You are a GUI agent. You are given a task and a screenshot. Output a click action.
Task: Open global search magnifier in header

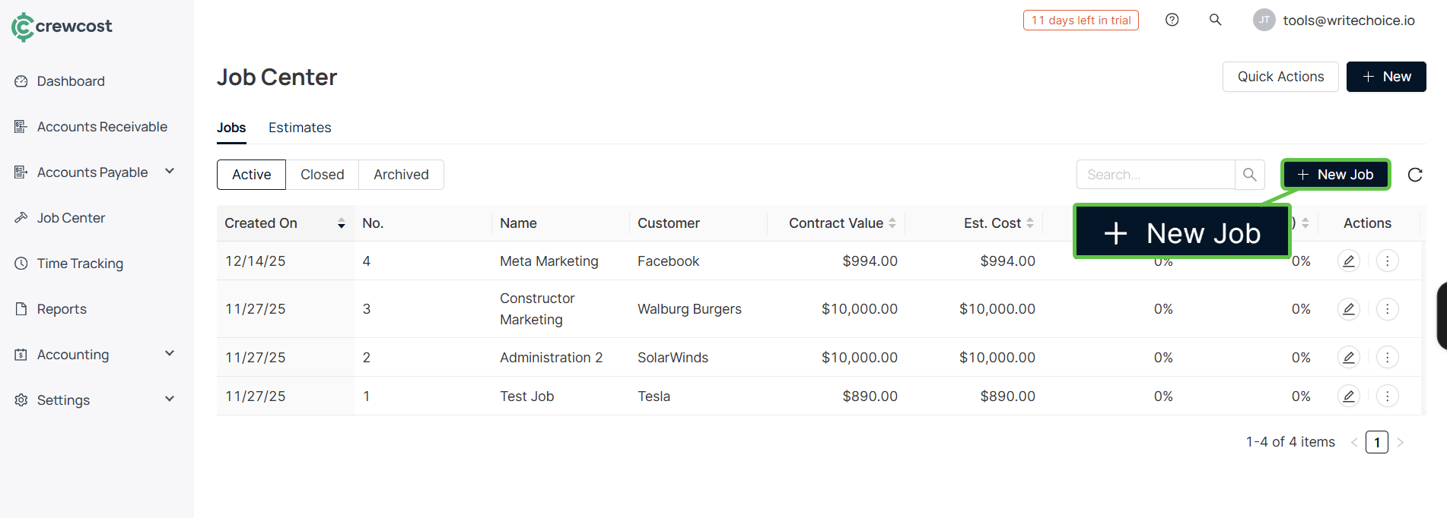coord(1215,20)
